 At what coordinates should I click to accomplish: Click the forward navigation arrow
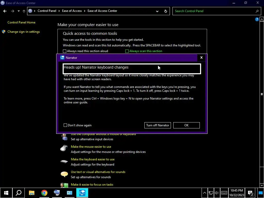(13, 11)
